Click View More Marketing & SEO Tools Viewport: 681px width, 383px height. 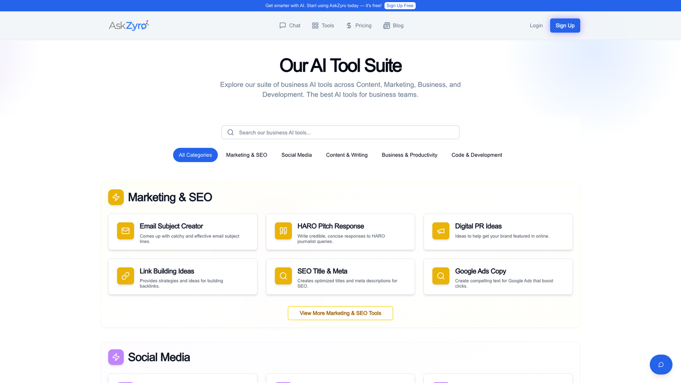pyautogui.click(x=340, y=313)
